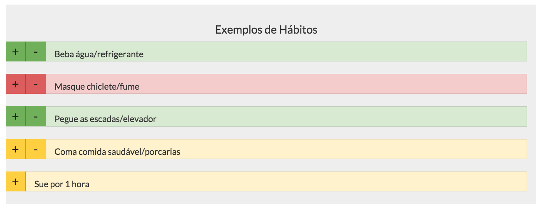
Task: Select Coma comida saudável/porcarias habit title
Action: click(x=117, y=152)
